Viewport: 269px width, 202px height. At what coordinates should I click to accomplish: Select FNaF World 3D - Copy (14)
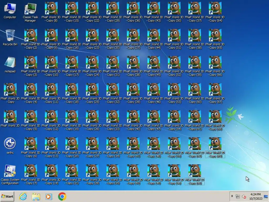(51, 175)
